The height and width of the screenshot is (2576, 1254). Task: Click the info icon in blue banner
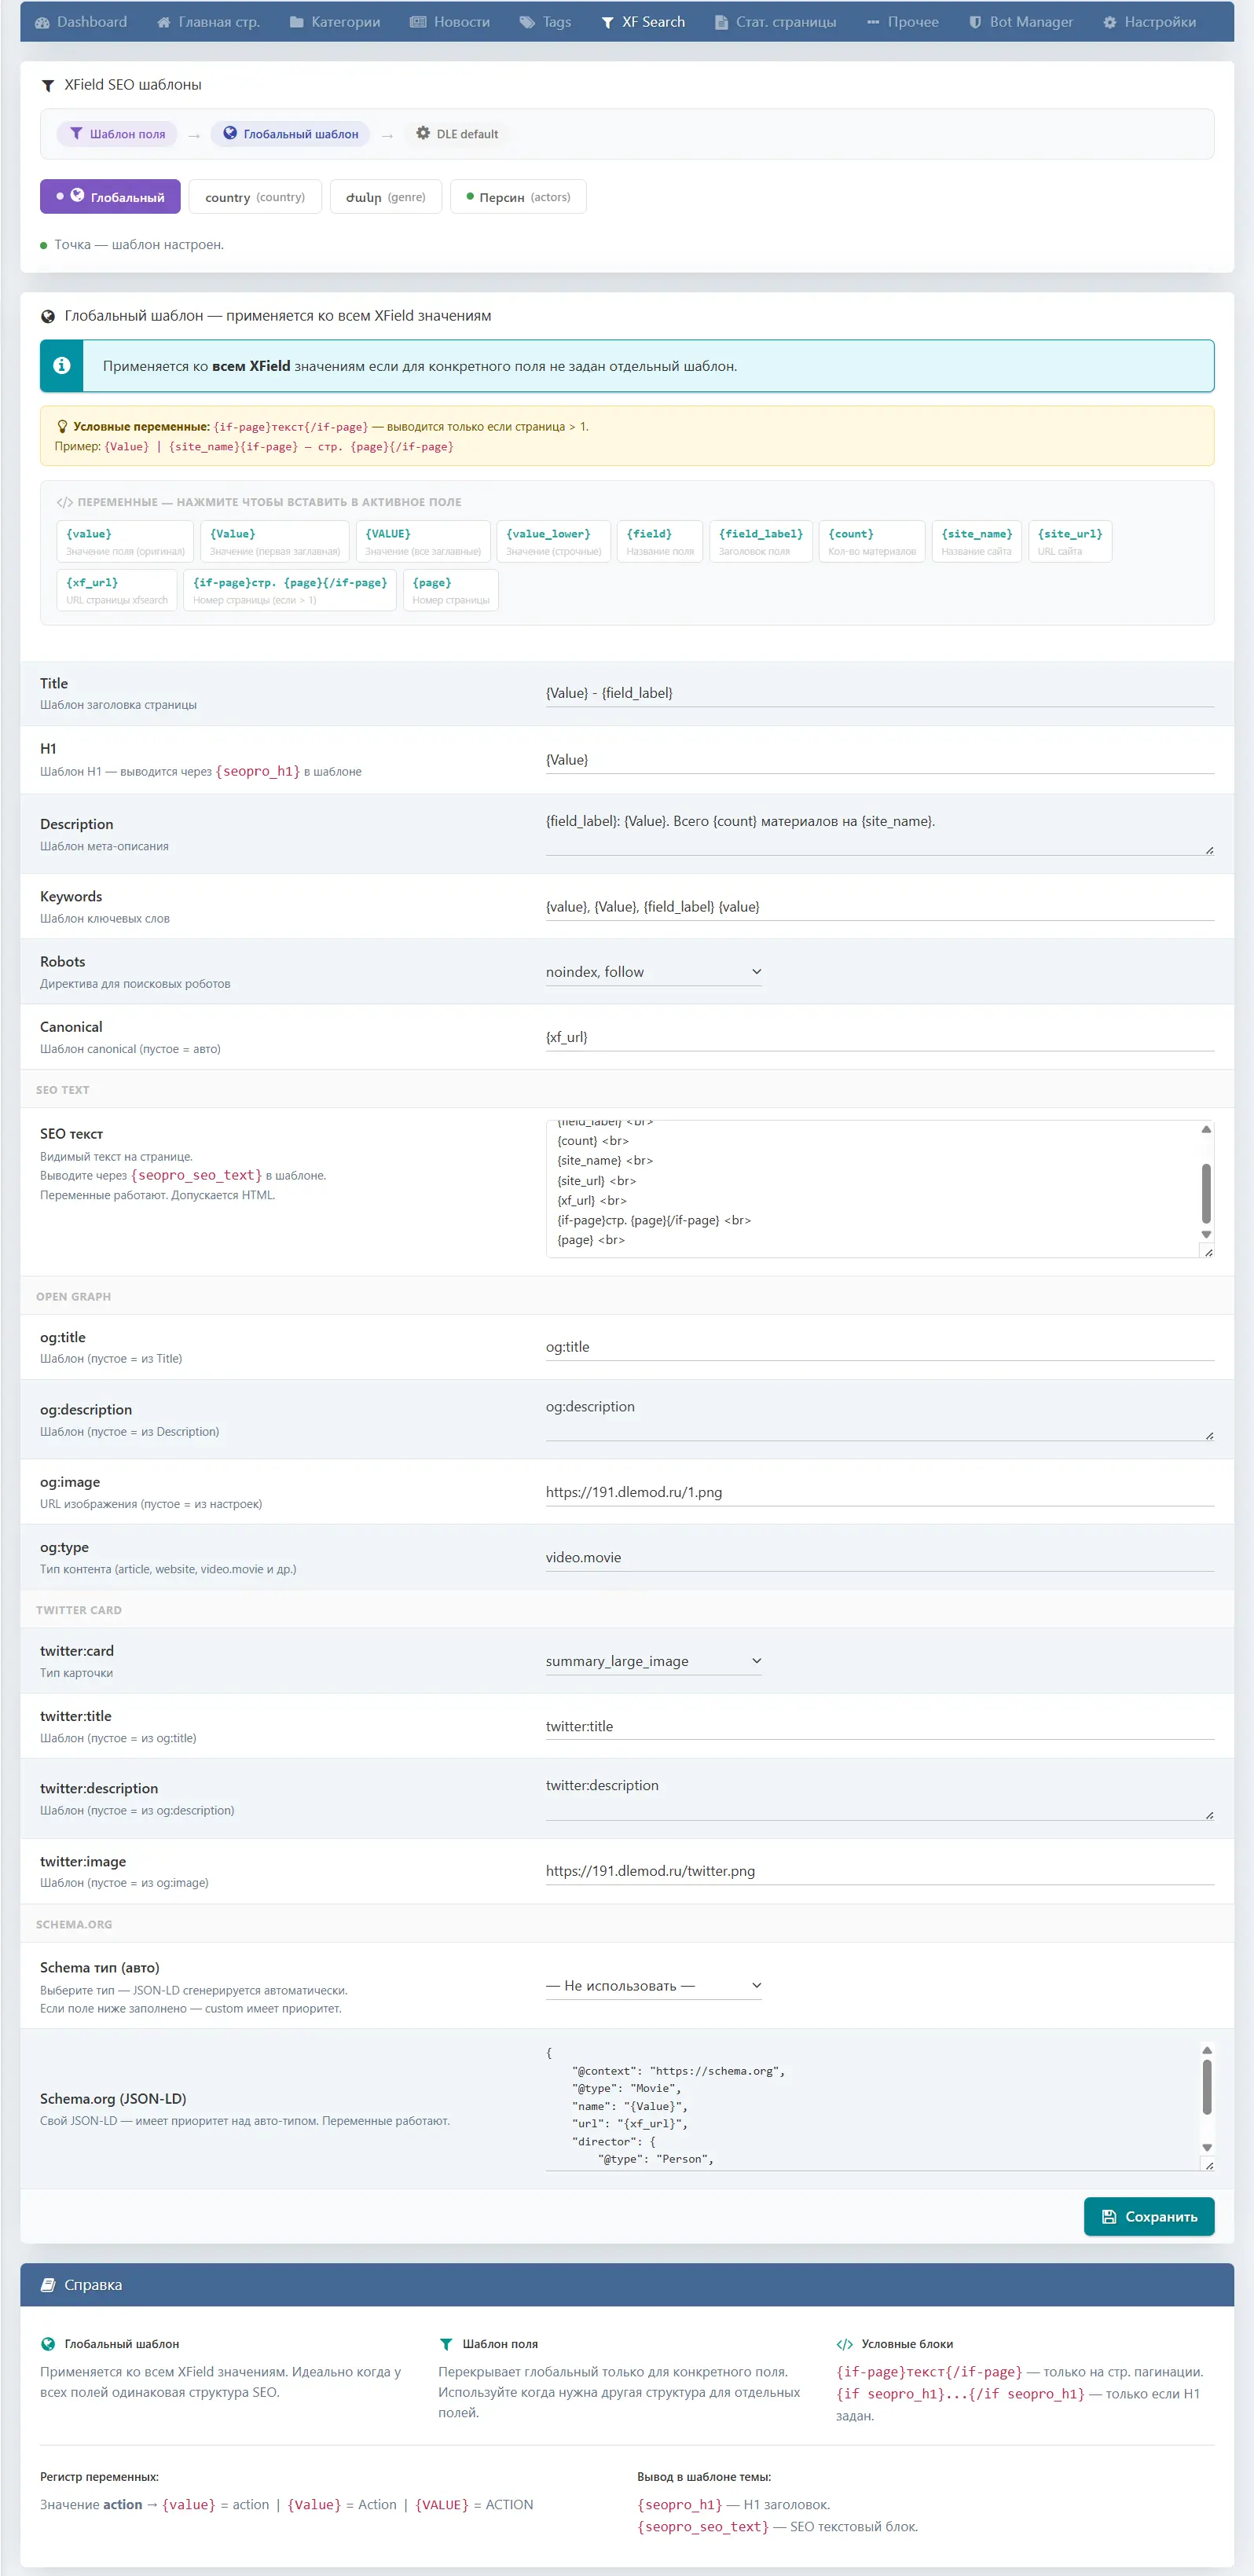coord(62,366)
